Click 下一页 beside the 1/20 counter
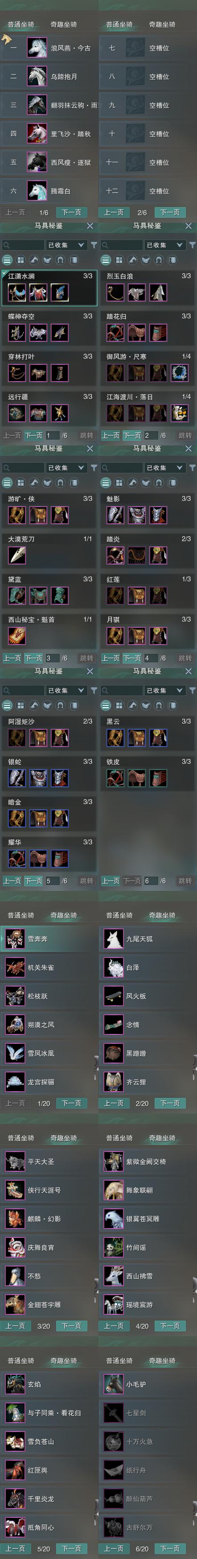 pyautogui.click(x=72, y=1103)
